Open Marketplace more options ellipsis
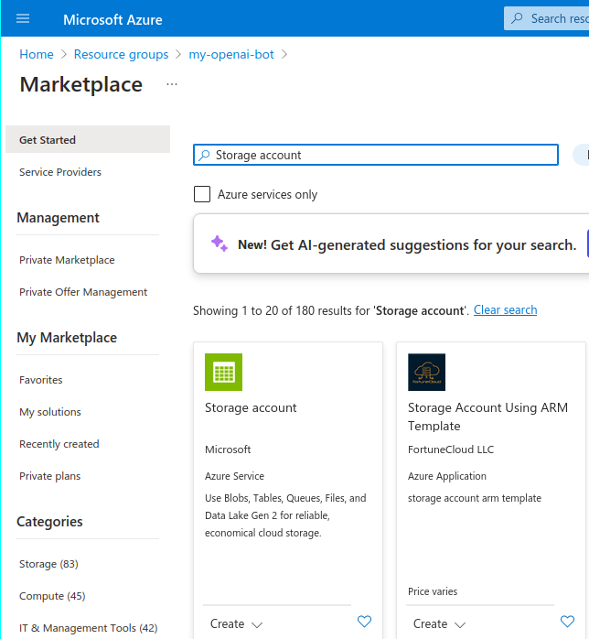The width and height of the screenshot is (589, 639). [172, 84]
